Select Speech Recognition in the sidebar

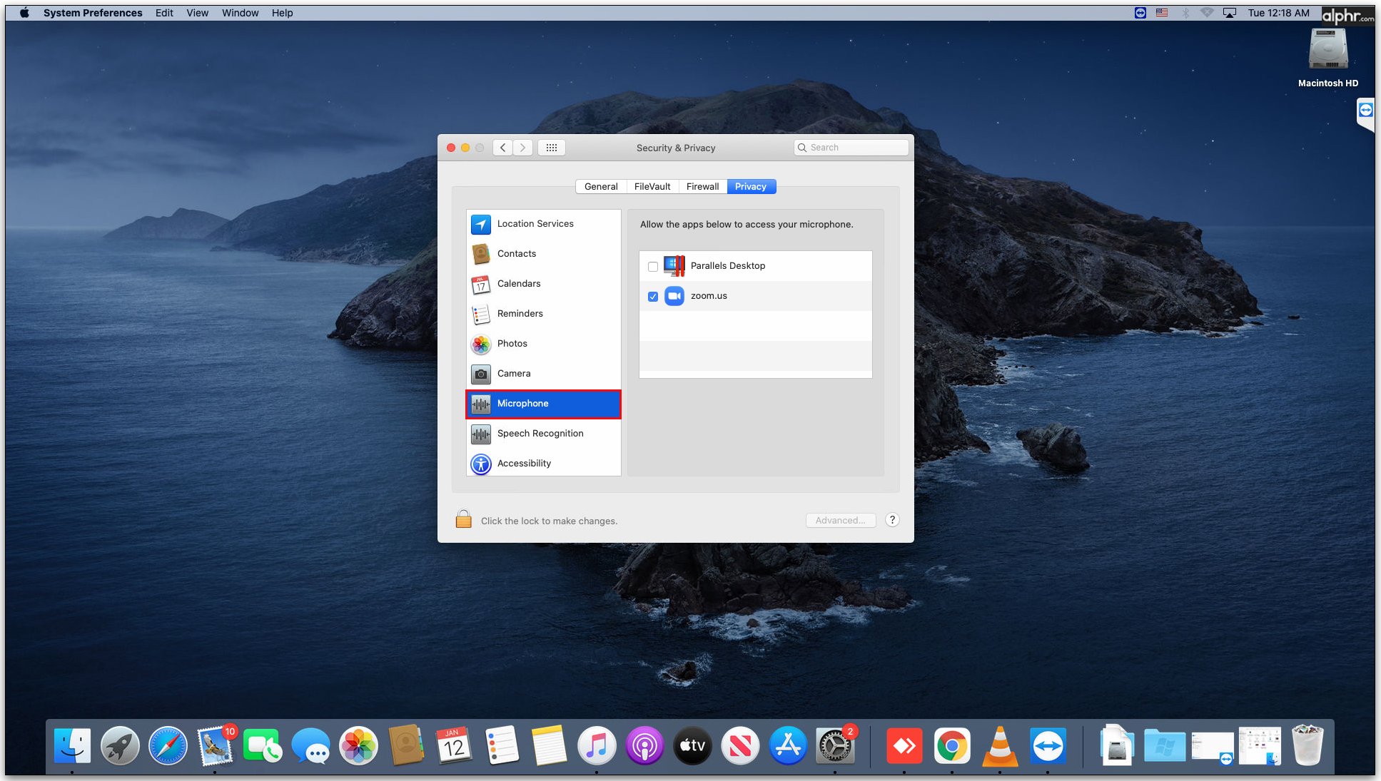click(540, 434)
